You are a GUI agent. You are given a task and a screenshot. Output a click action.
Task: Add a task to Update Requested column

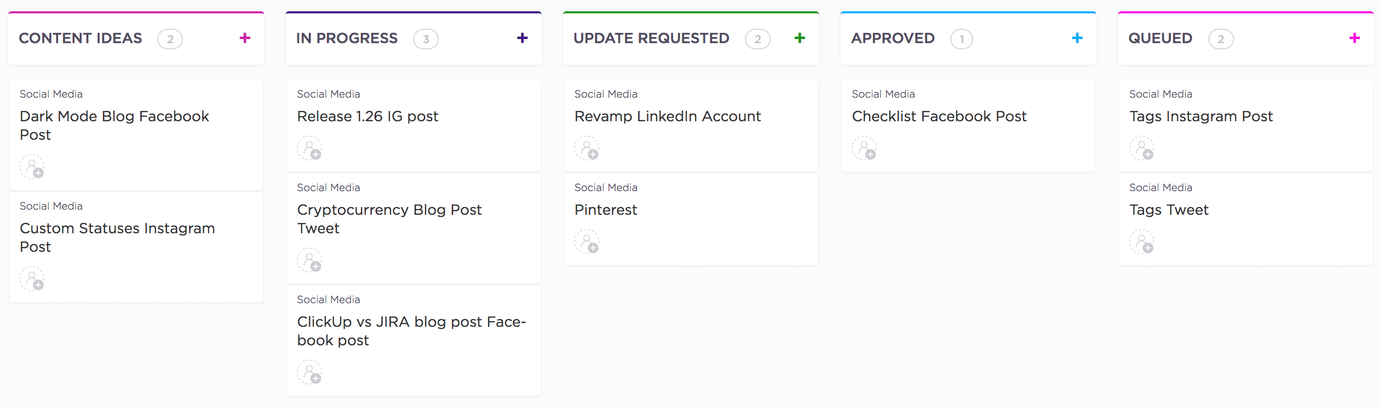(799, 38)
